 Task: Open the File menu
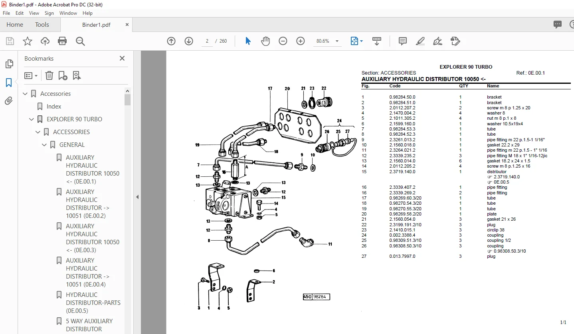click(6, 13)
